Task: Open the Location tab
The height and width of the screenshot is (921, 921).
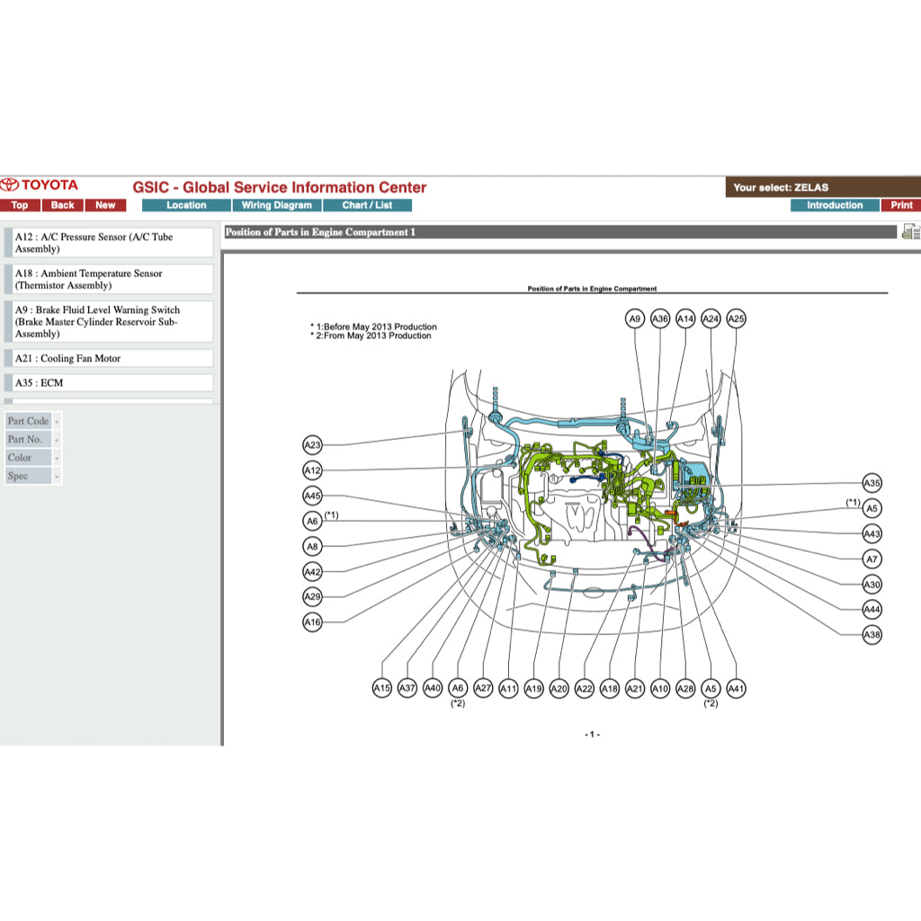Action: tap(186, 205)
